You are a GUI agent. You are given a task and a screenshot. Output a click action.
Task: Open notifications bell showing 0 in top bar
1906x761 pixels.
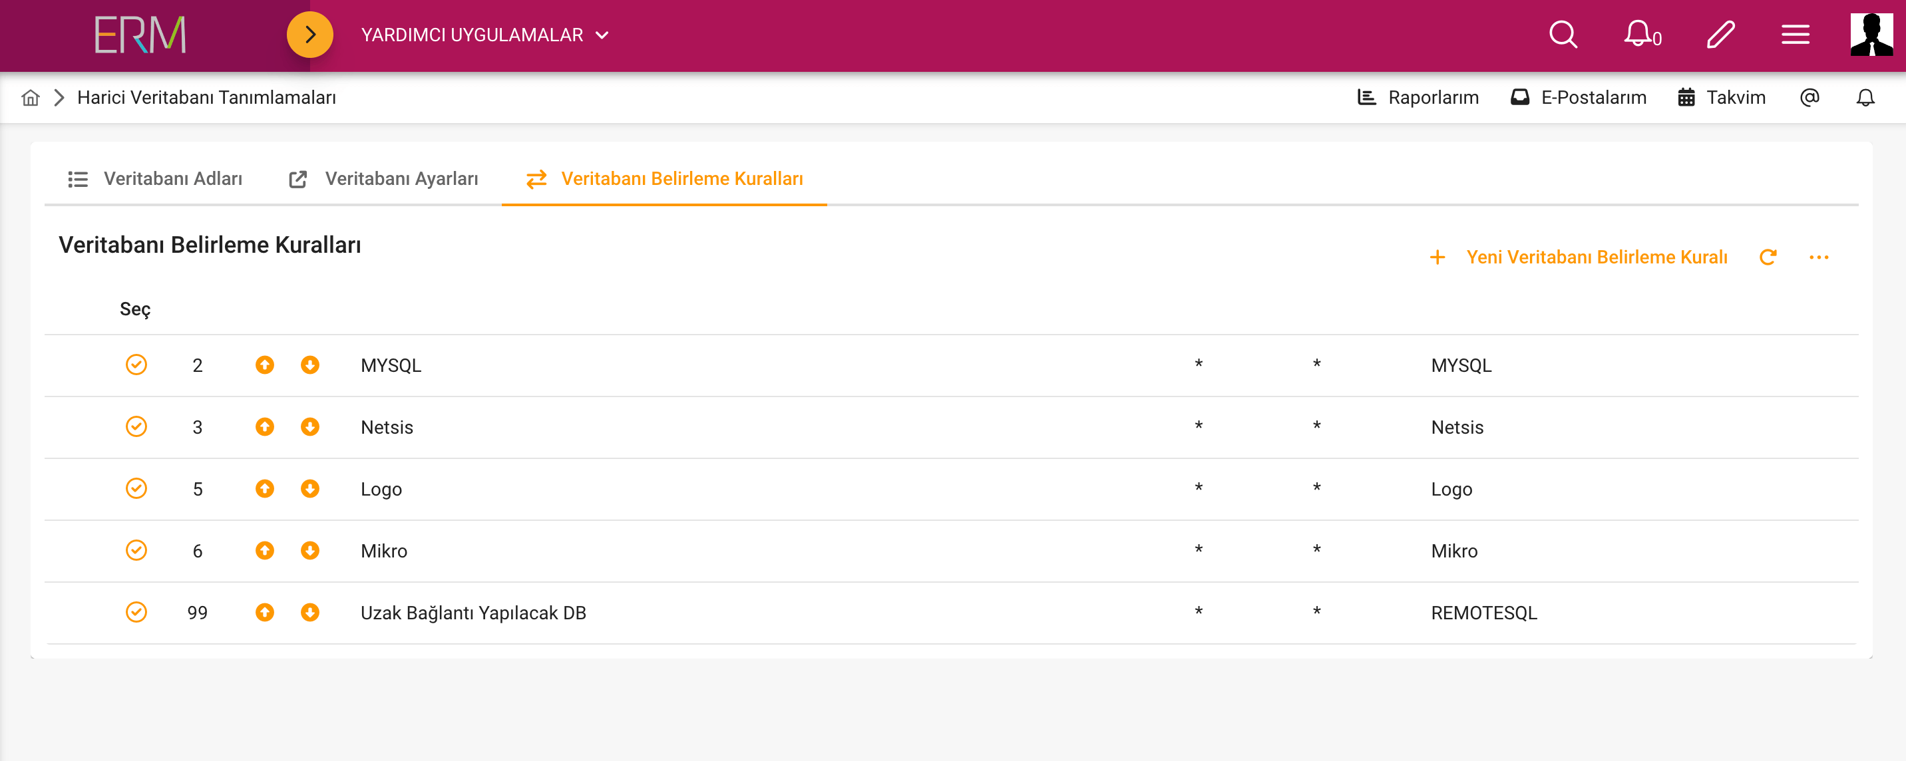click(x=1639, y=33)
